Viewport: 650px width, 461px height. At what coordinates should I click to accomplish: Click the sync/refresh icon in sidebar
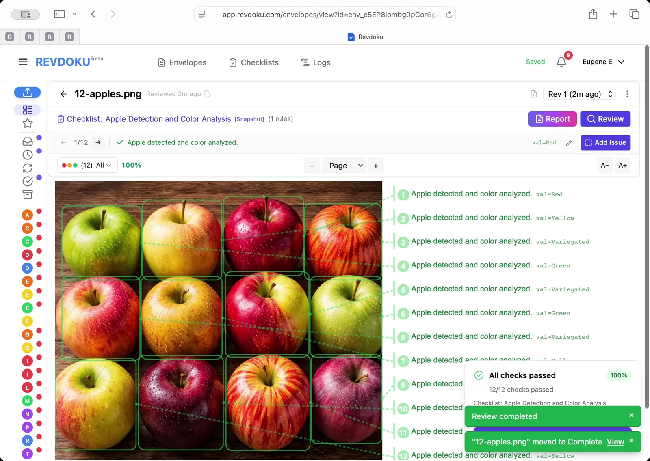pyautogui.click(x=27, y=168)
